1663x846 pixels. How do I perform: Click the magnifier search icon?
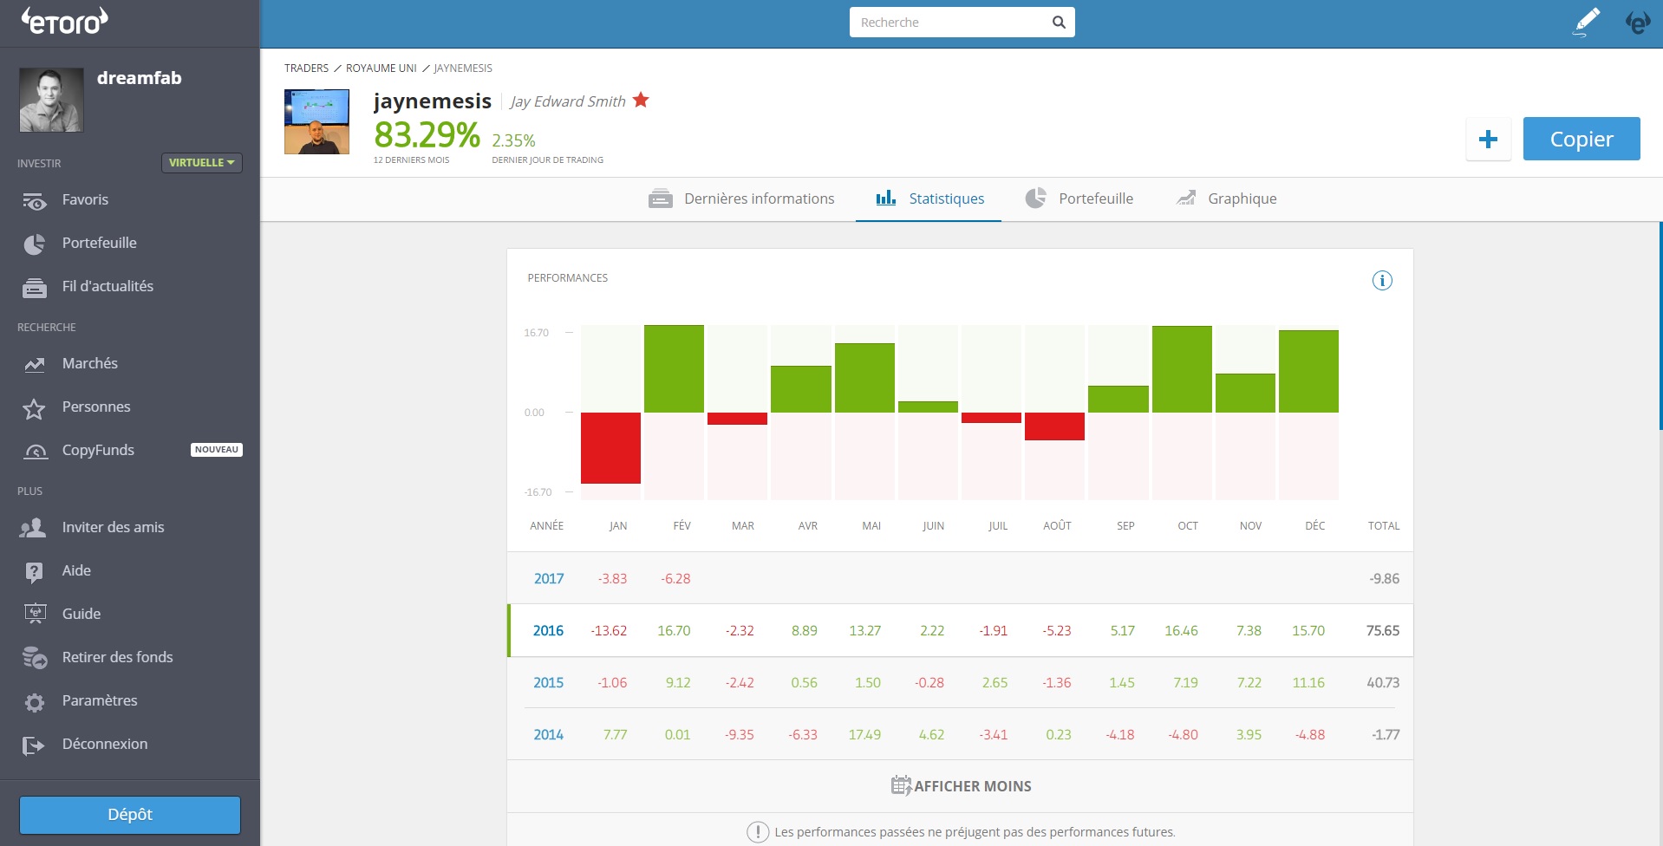click(1059, 23)
